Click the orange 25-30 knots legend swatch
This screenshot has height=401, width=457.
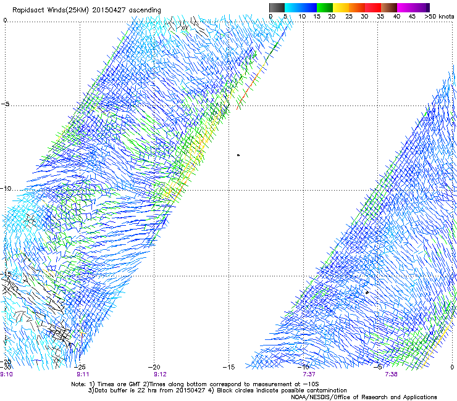357,7
